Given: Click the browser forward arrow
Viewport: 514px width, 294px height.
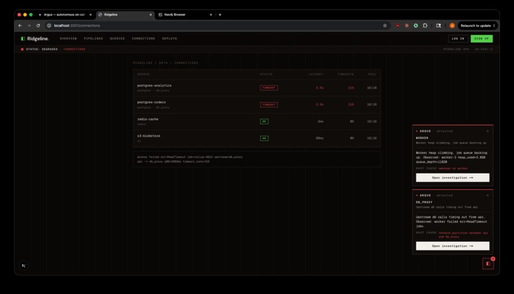Looking at the screenshot, I should (29, 26).
